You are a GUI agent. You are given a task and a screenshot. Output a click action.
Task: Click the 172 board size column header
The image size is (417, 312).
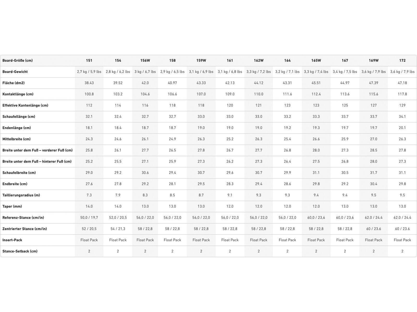(x=402, y=61)
